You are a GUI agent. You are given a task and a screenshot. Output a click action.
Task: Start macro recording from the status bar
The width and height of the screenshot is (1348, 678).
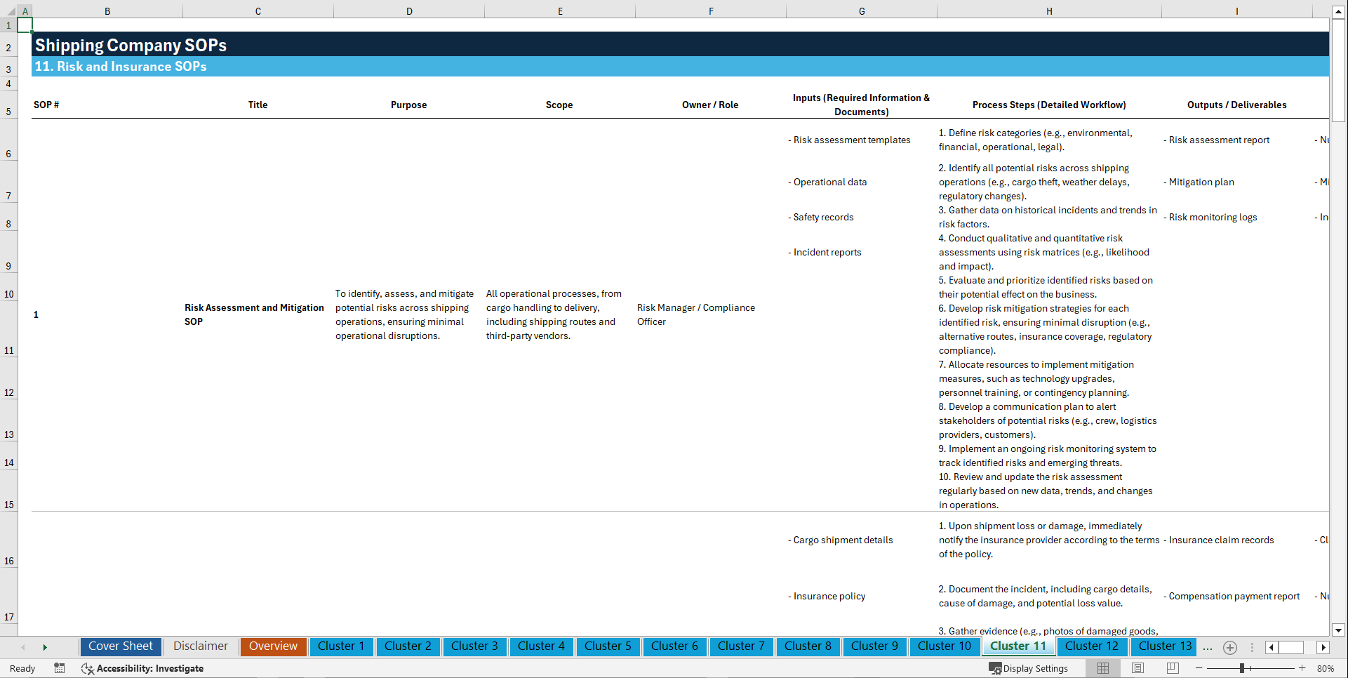coord(60,668)
